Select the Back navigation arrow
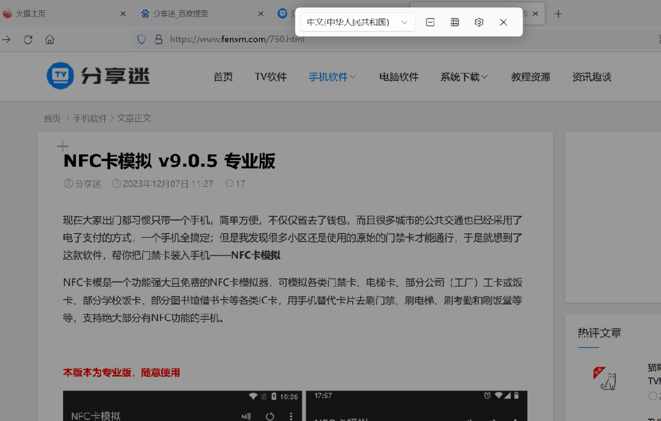The image size is (661, 421). [x=7, y=38]
